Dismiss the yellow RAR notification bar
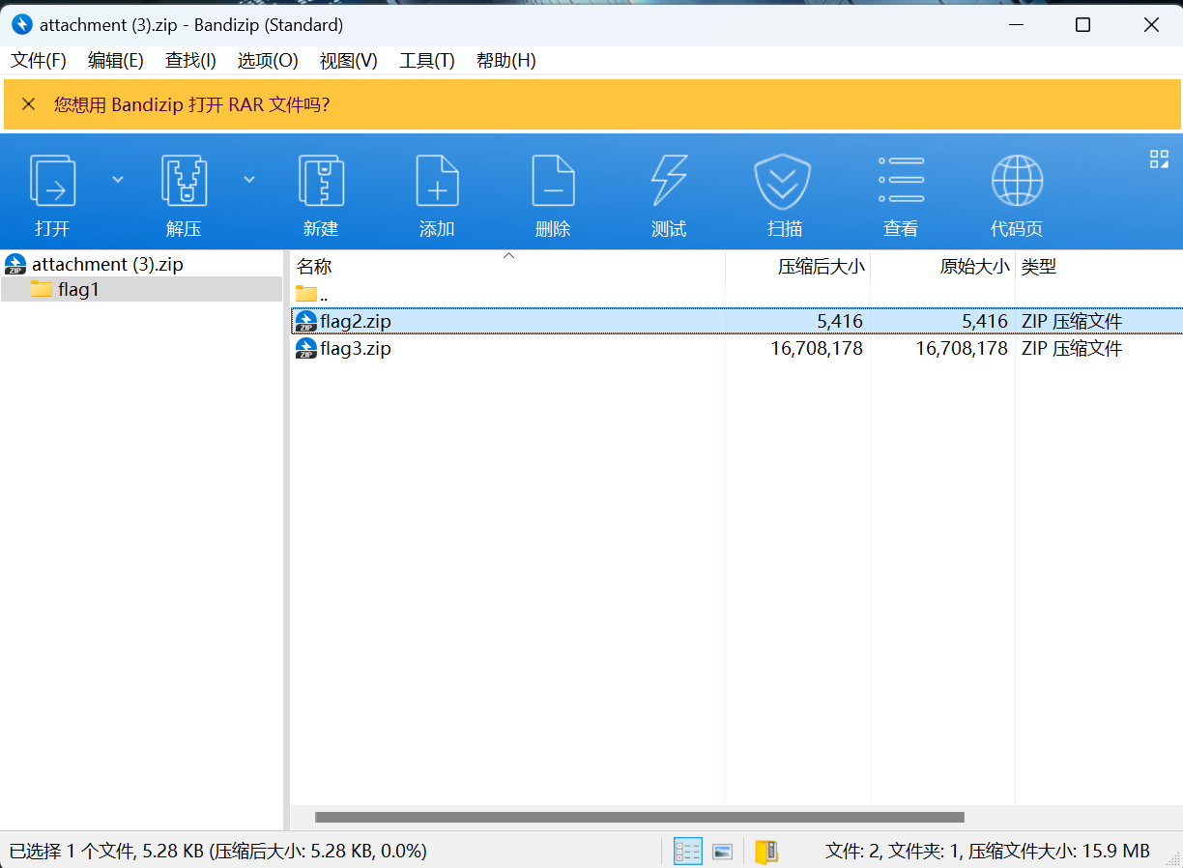The height and width of the screenshot is (868, 1183). 29,104
